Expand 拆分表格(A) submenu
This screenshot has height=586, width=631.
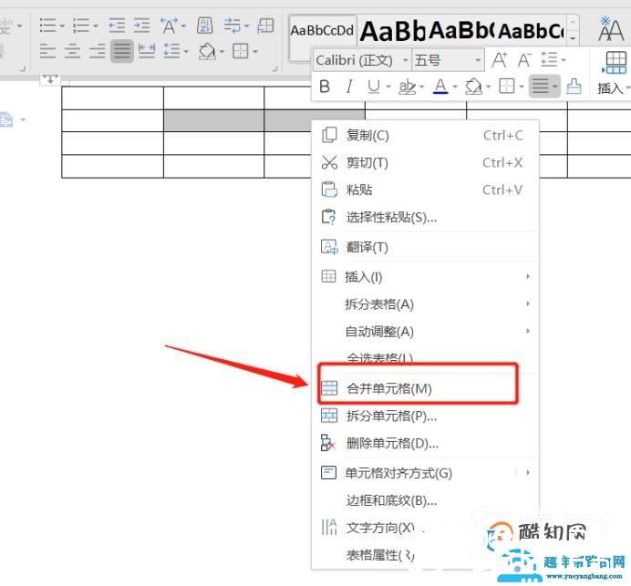pyautogui.click(x=425, y=304)
